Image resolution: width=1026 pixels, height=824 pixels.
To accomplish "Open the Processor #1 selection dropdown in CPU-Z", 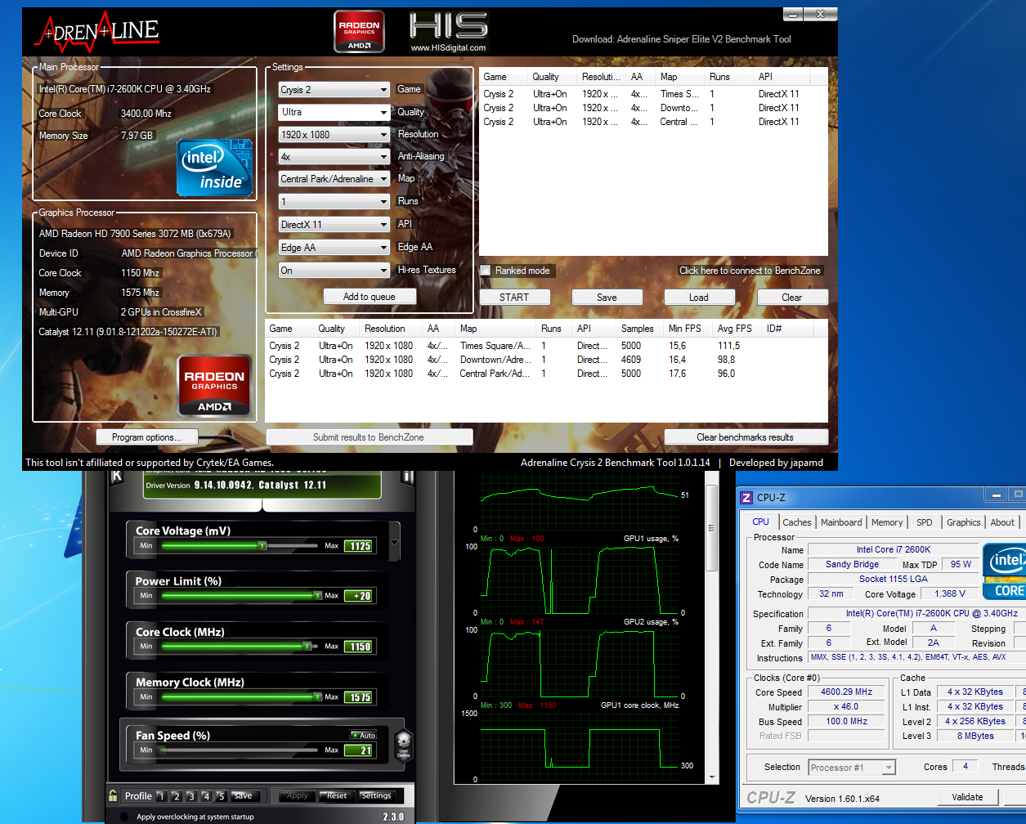I will click(852, 768).
